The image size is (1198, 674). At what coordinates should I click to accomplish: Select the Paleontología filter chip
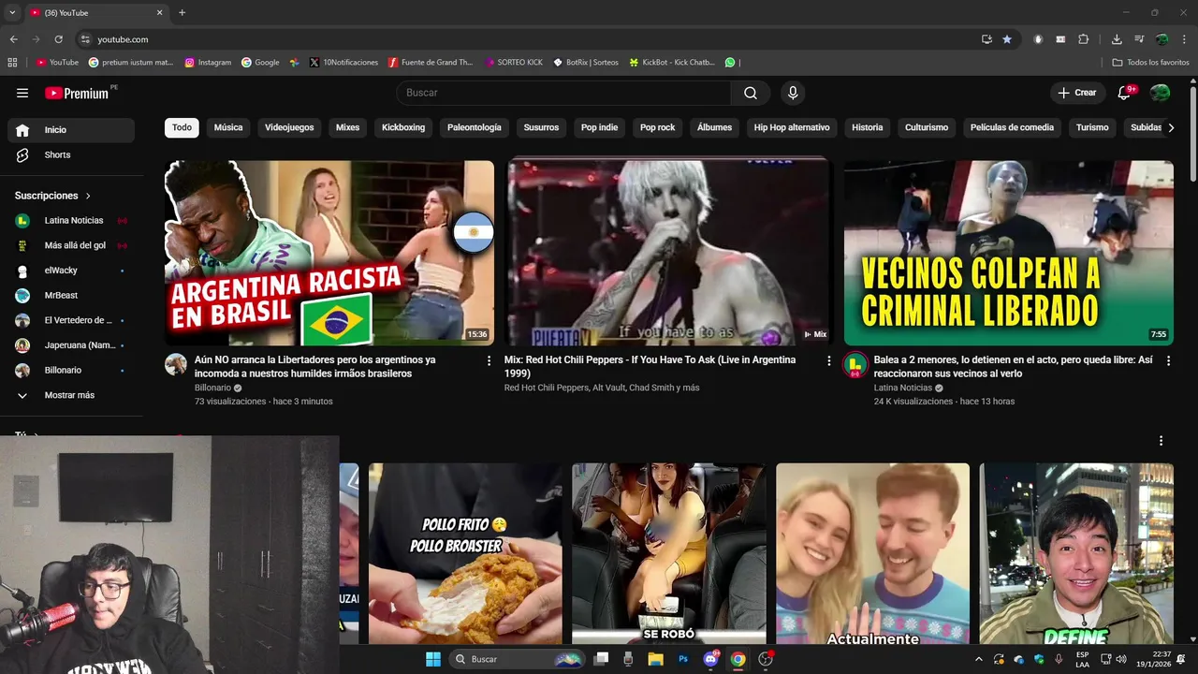pos(475,127)
